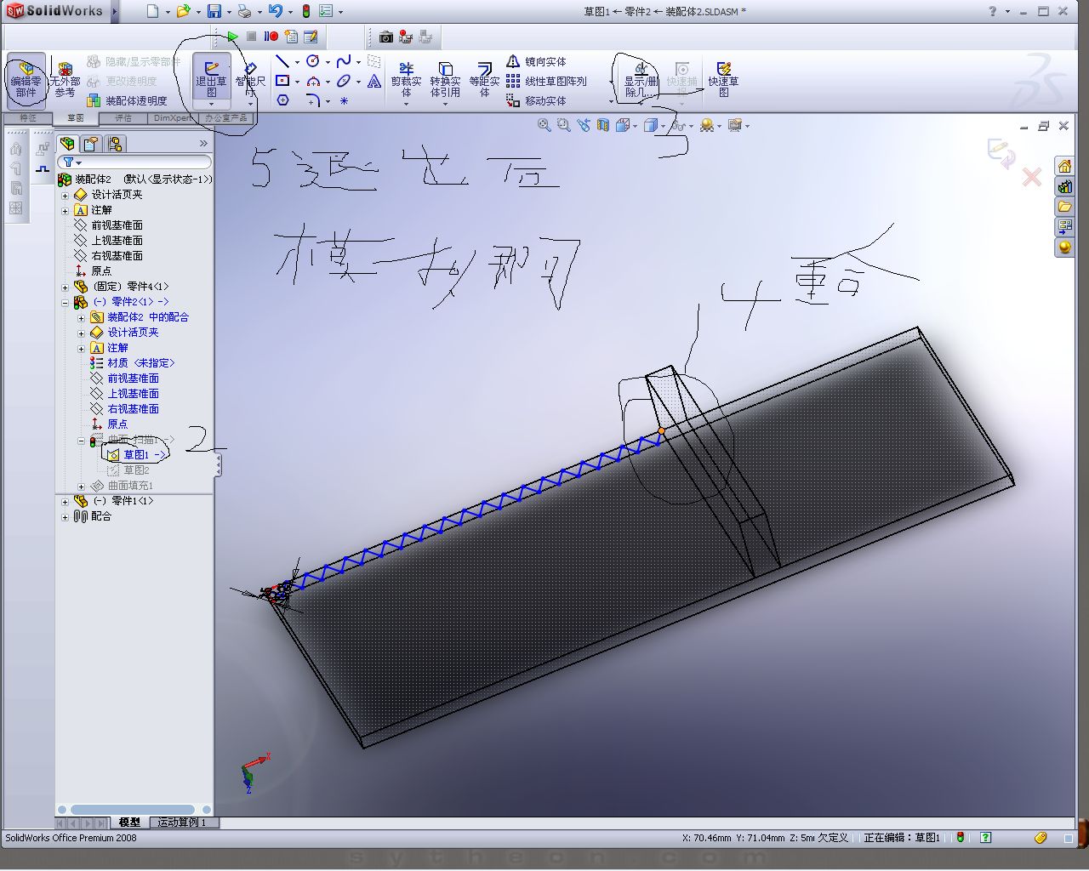This screenshot has height=871, width=1089.
Task: Click the Section View icon
Action: pos(603,125)
